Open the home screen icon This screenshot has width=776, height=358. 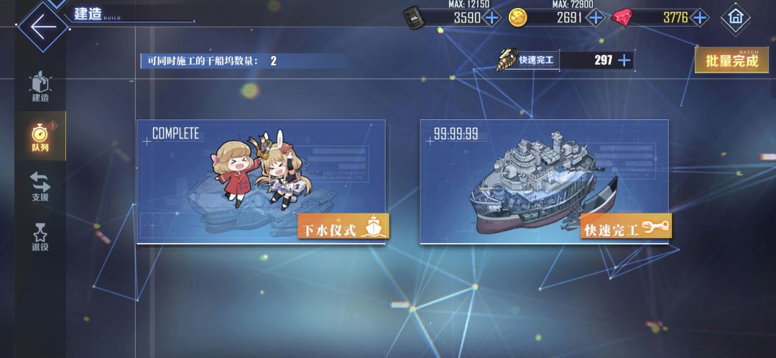pos(736,18)
